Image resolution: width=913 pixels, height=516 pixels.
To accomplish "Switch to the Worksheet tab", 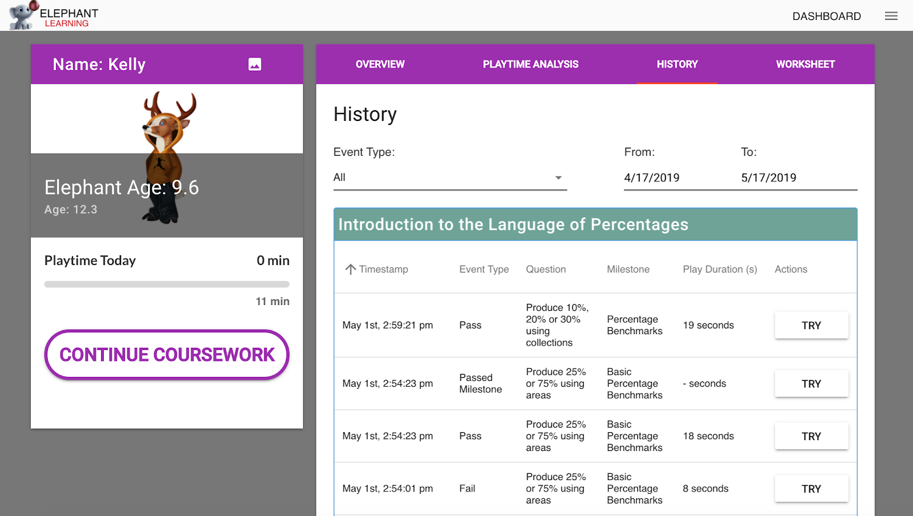I will pos(805,64).
